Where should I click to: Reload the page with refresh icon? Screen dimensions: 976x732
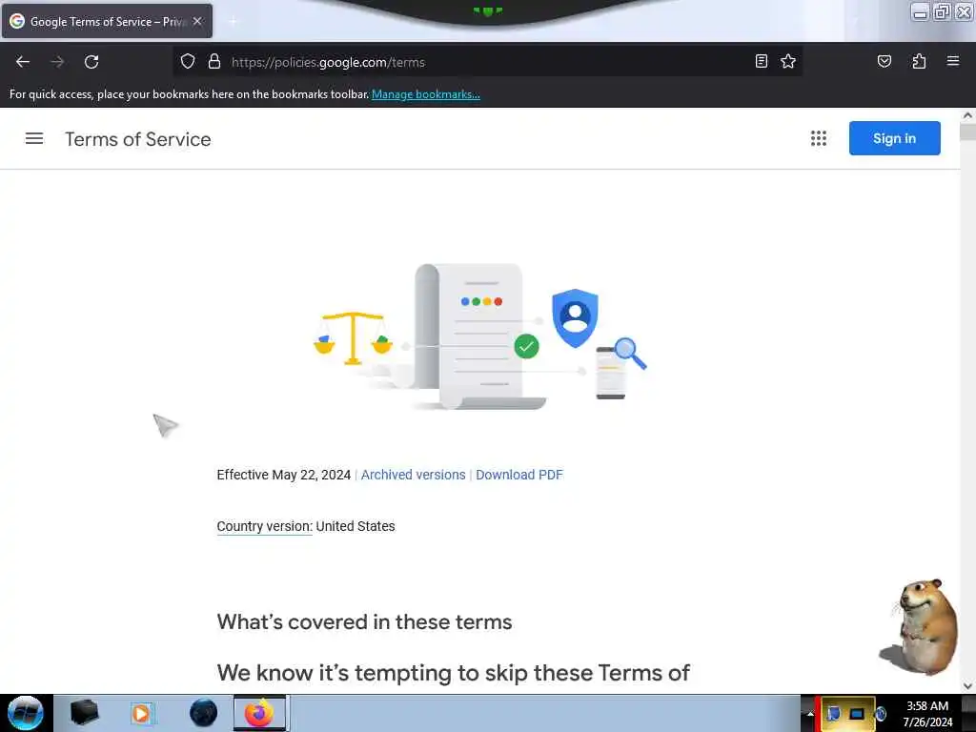(91, 62)
